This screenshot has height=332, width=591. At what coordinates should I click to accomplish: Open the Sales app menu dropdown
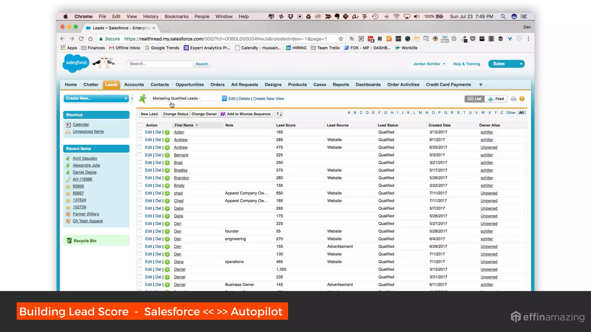point(506,64)
